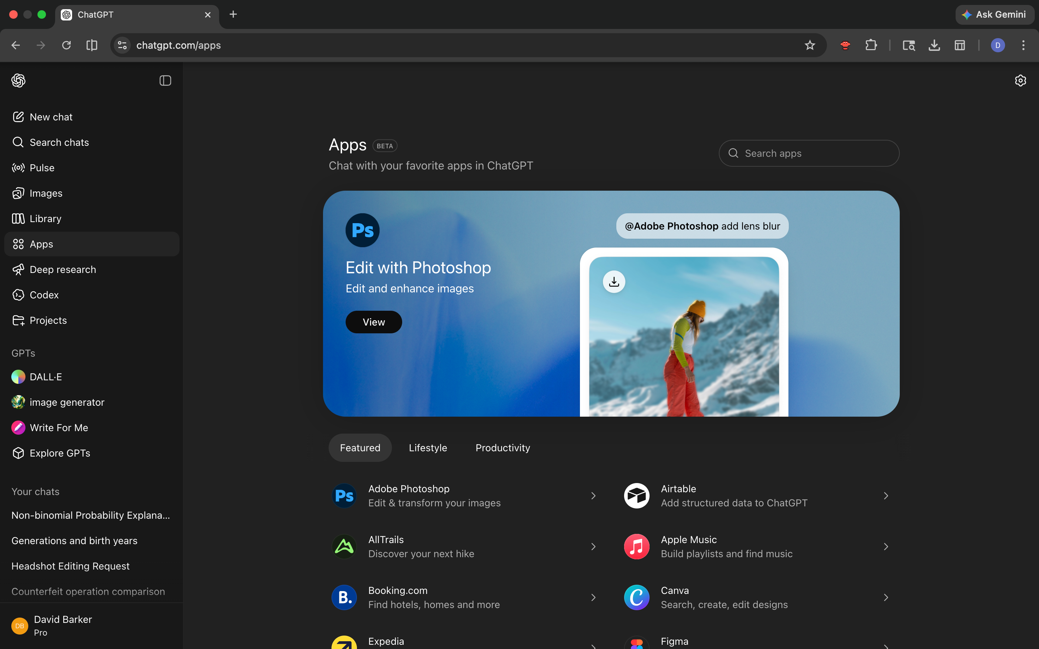Click the red lips extension icon
The image size is (1039, 649).
point(845,45)
